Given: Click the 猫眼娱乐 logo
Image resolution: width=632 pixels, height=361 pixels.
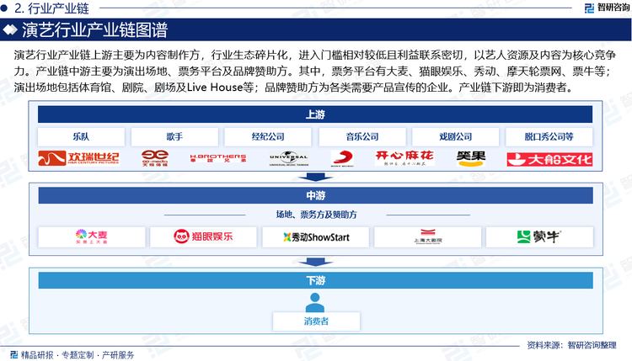Looking at the screenshot, I should coord(203,236).
